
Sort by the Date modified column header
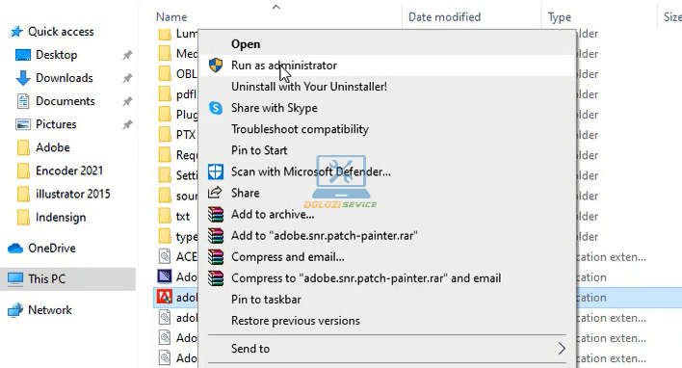pos(444,17)
